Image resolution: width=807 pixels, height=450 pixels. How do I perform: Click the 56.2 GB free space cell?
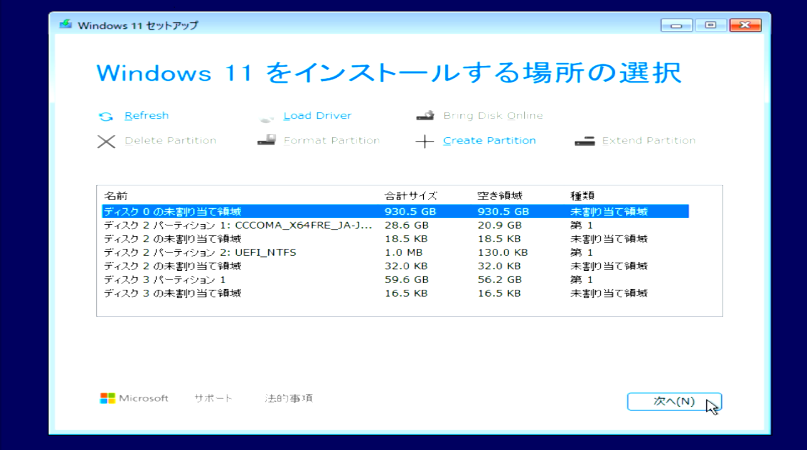pos(500,280)
